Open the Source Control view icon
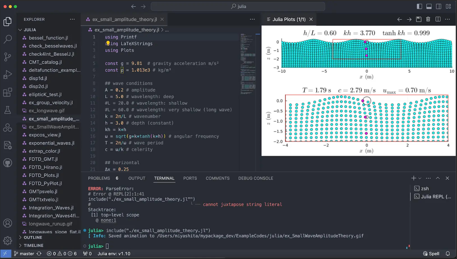The width and height of the screenshot is (457, 259). 8,57
